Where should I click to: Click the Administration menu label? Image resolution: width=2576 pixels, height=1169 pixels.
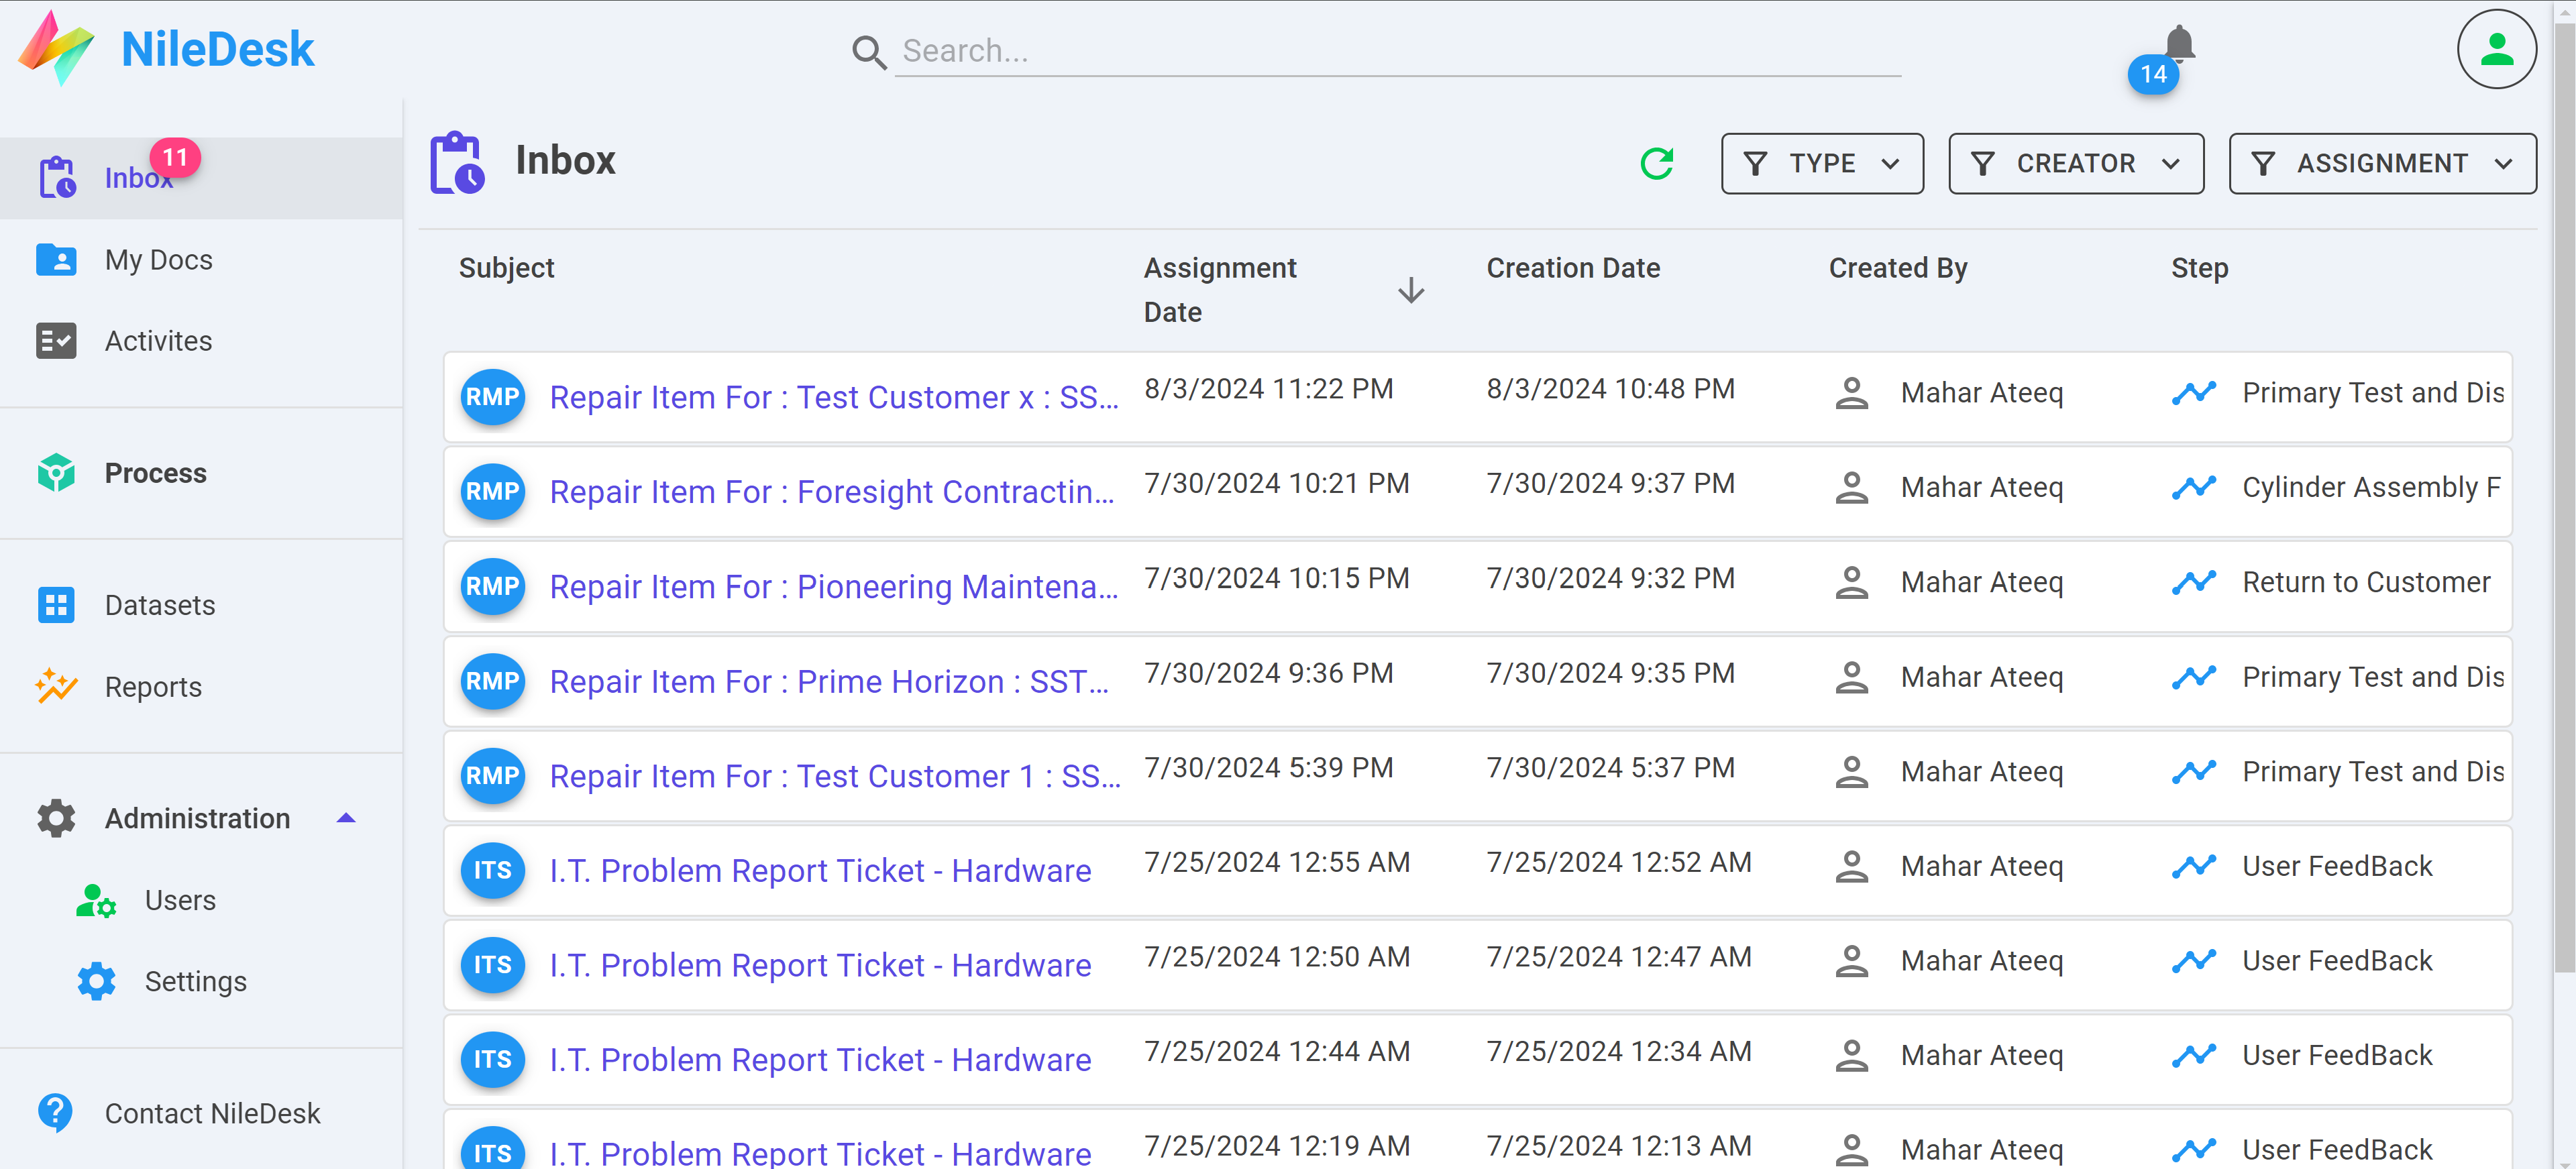click(x=197, y=818)
